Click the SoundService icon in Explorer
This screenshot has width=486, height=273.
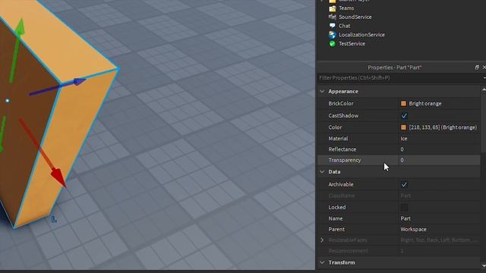tap(333, 17)
